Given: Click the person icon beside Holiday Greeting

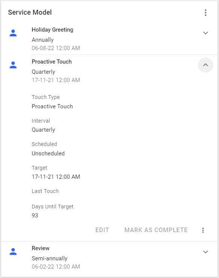Looking at the screenshot, I should pos(13,33).
